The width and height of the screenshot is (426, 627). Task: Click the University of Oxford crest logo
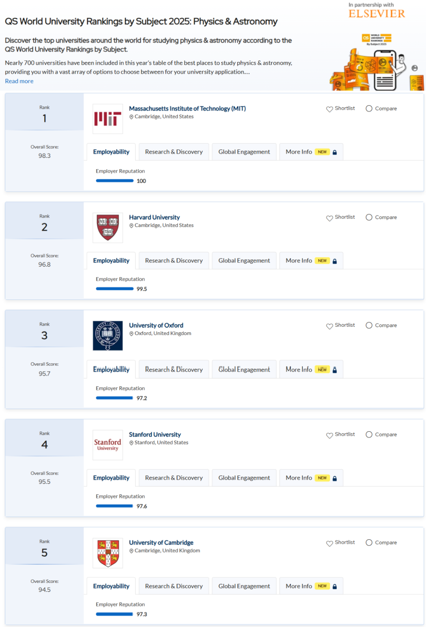(x=108, y=336)
